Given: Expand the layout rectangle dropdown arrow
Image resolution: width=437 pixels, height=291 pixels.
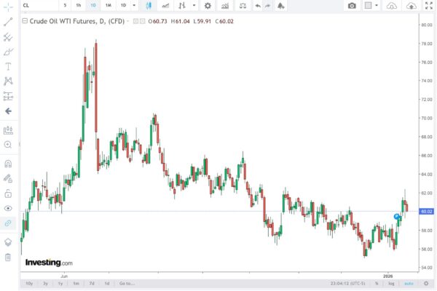Looking at the screenshot, I should [x=377, y=5].
